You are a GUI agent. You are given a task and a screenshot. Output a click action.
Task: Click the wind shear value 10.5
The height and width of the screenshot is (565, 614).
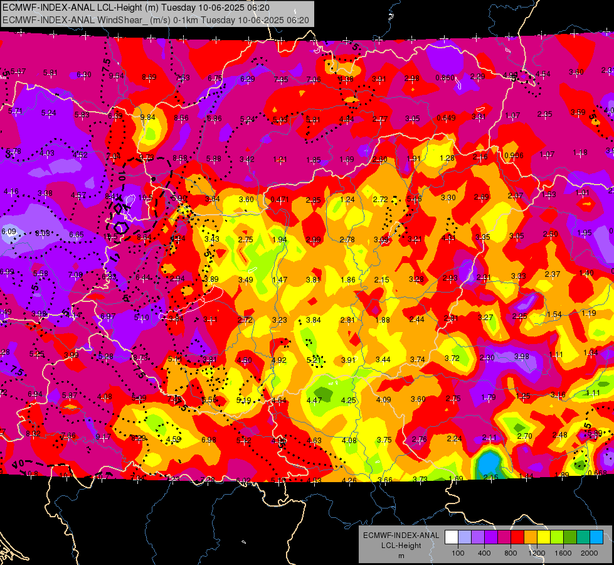point(146,198)
